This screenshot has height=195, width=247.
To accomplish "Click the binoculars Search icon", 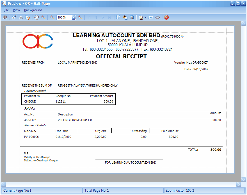I will pos(5,17).
